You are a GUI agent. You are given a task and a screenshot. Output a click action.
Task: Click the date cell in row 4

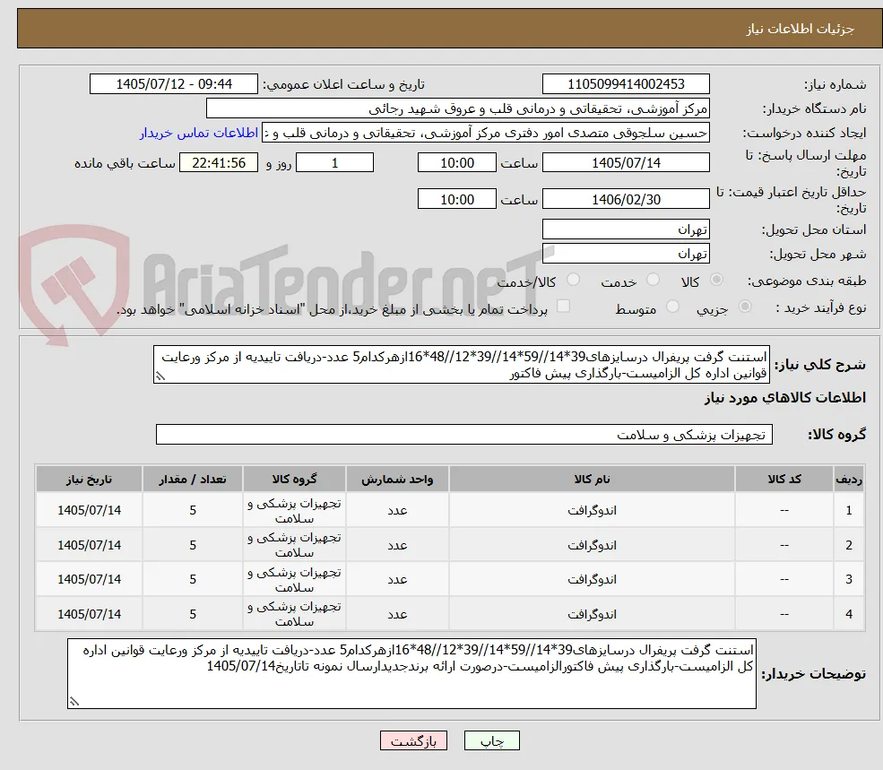[x=89, y=614]
